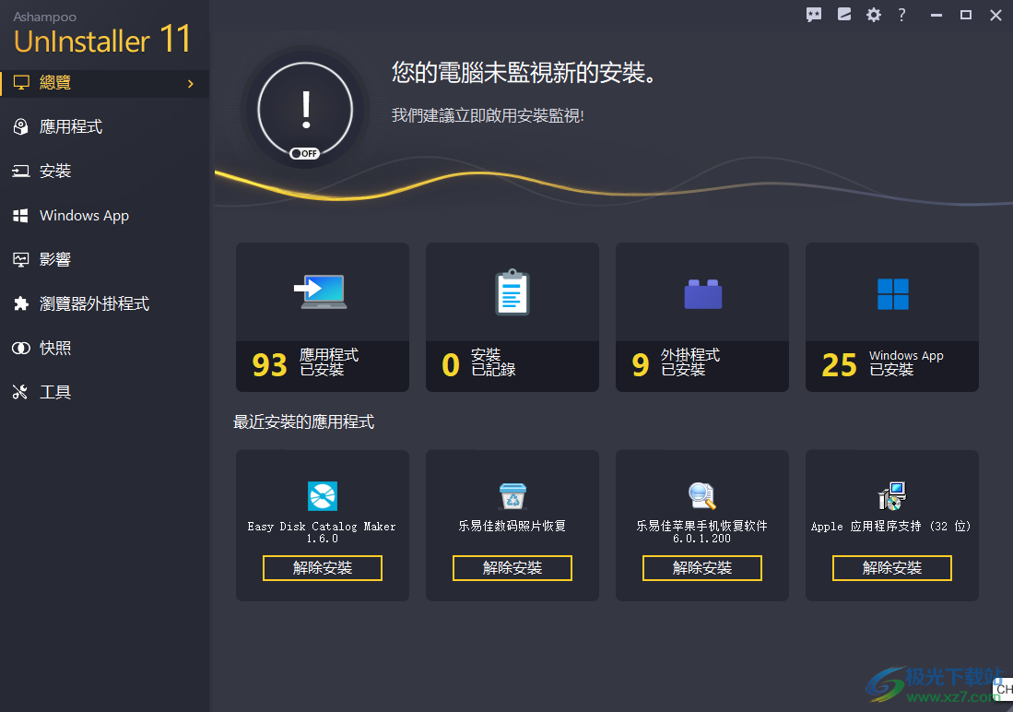This screenshot has height=712, width=1013.
Task: Click Easy Disk Catalog Maker app icon
Action: (323, 496)
